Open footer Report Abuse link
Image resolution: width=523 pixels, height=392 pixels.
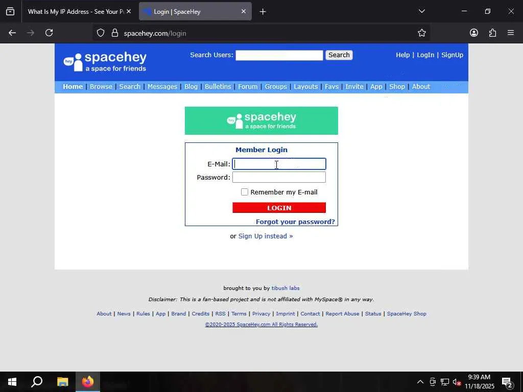tap(343, 314)
